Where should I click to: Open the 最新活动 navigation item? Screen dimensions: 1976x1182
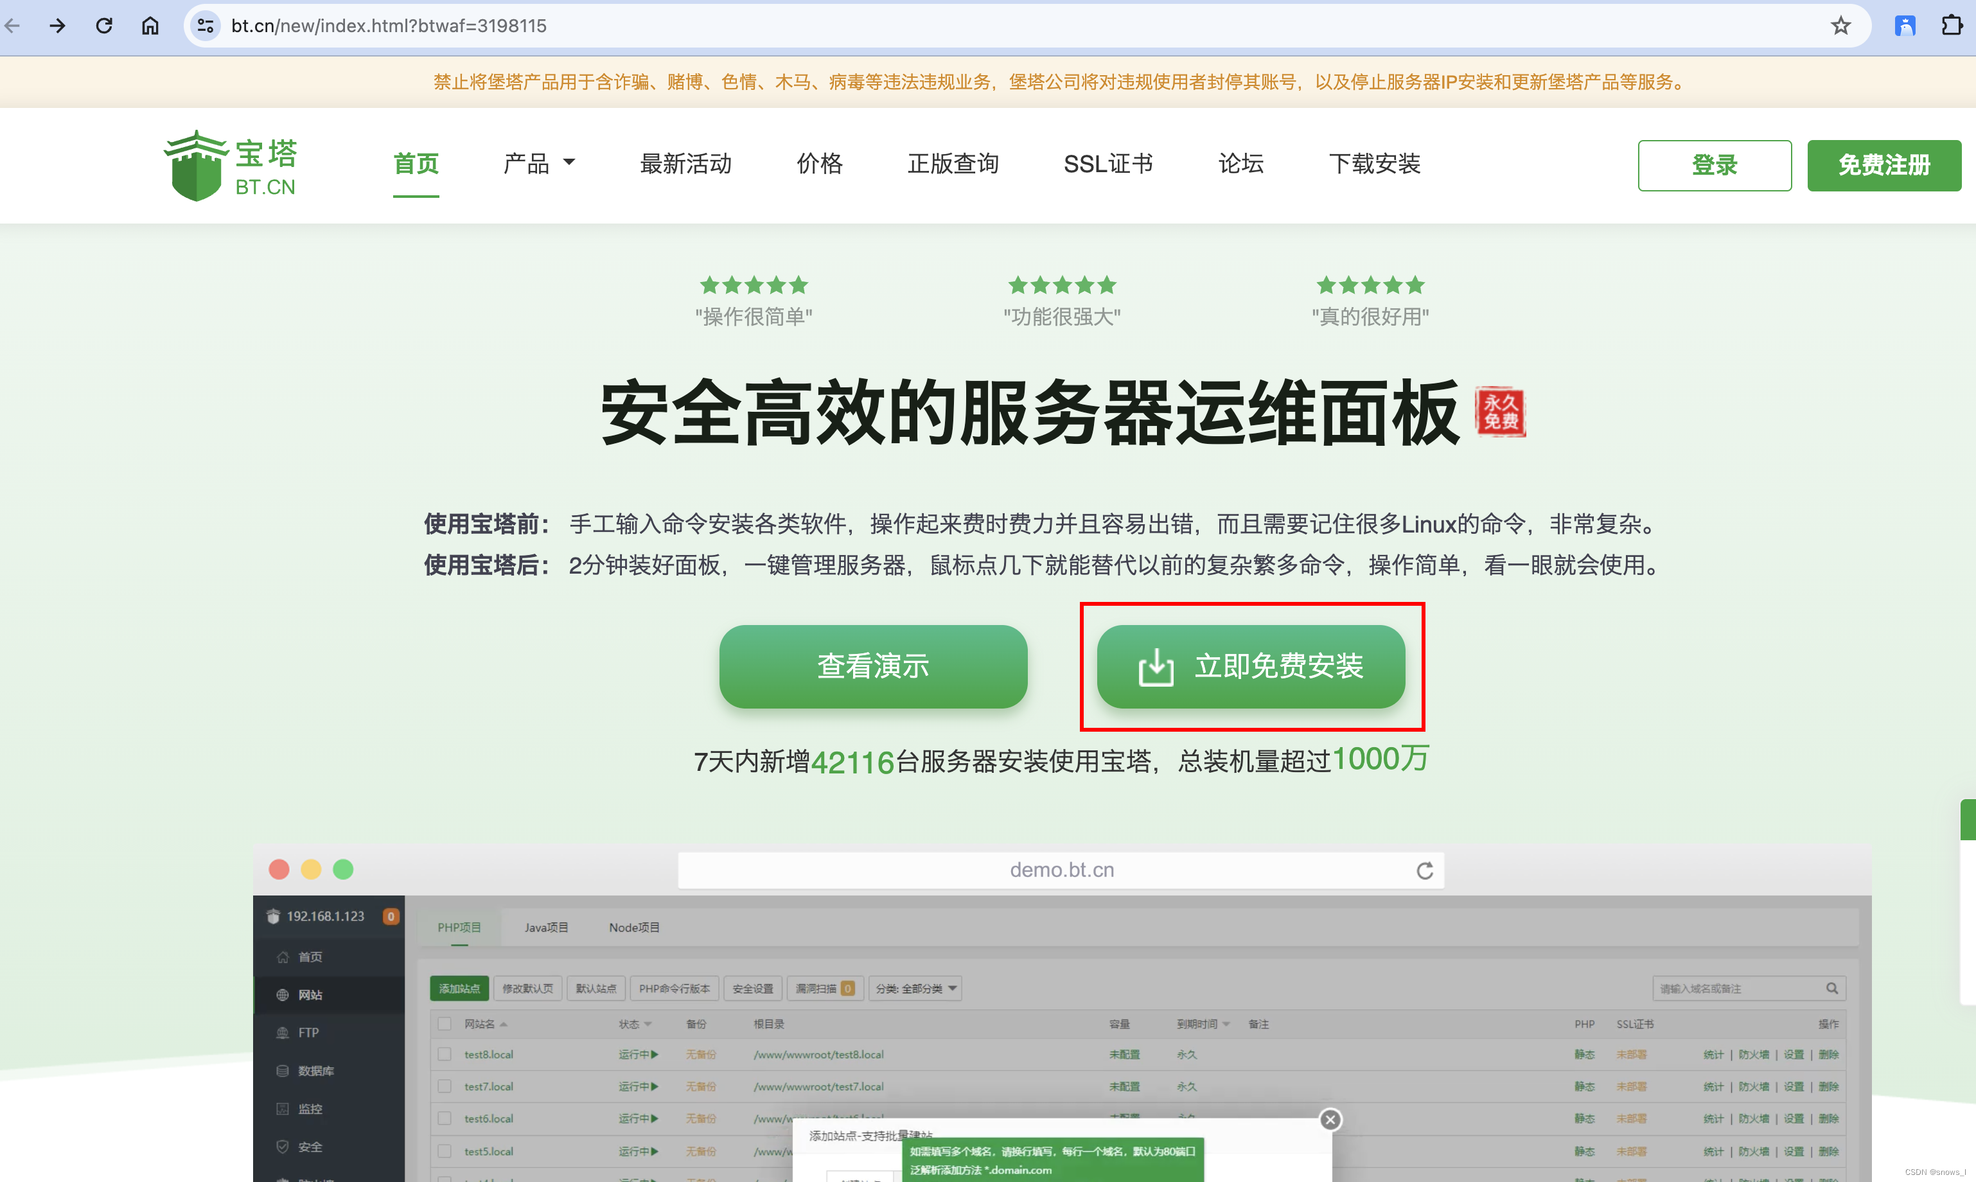click(685, 164)
